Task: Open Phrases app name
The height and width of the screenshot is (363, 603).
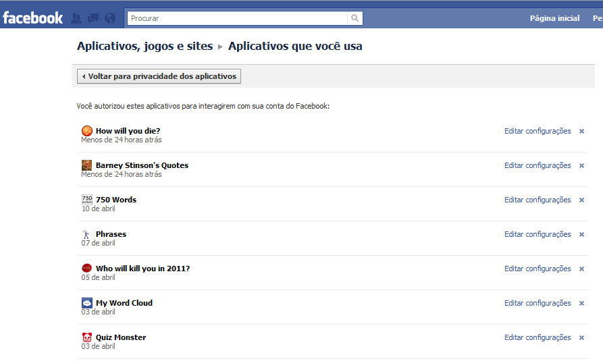Action: pos(111,234)
